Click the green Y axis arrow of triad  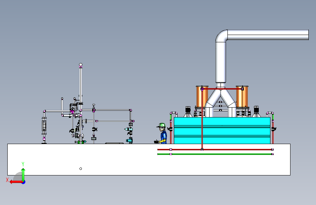point(23,175)
